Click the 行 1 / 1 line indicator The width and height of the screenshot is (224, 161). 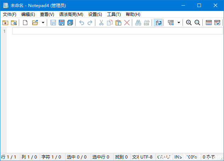point(9,157)
